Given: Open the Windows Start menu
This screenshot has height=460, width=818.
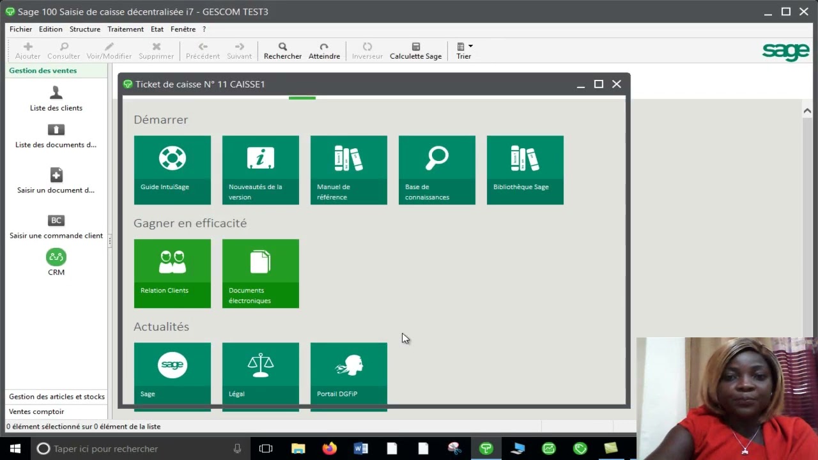Looking at the screenshot, I should 15,448.
